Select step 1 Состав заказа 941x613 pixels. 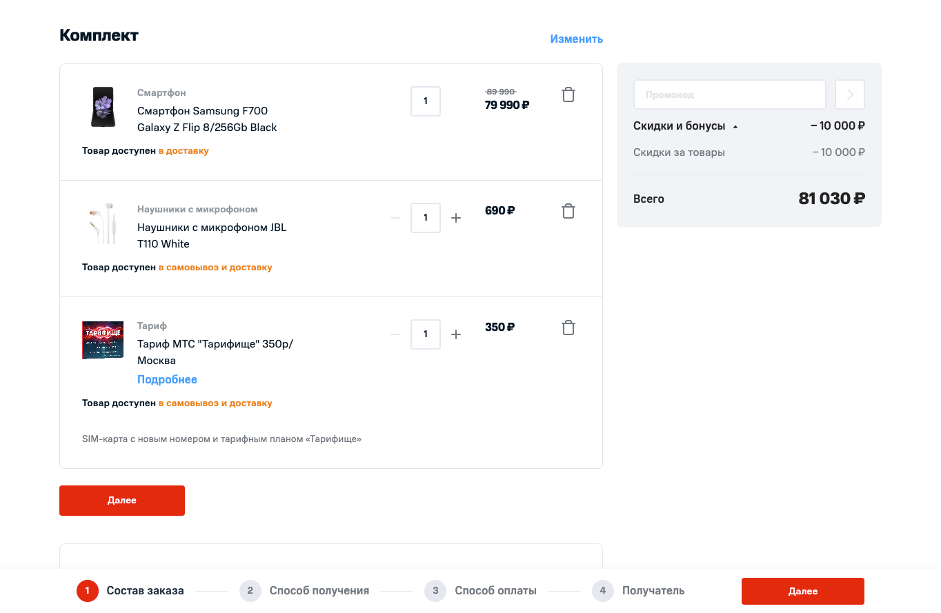[x=130, y=591]
